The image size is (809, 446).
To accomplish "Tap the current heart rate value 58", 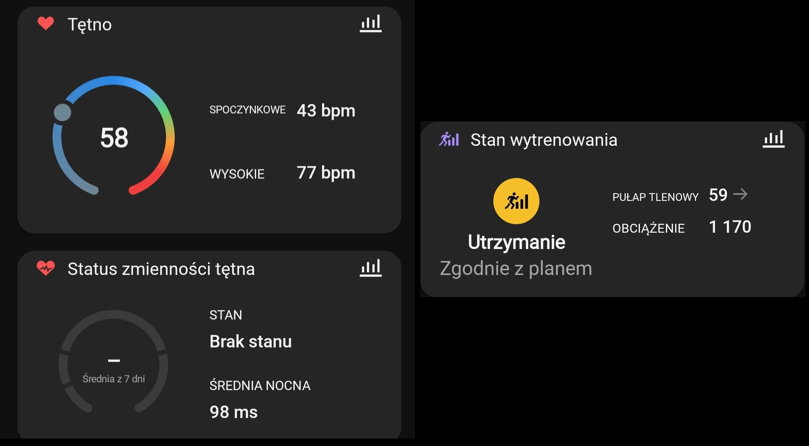I will point(114,138).
